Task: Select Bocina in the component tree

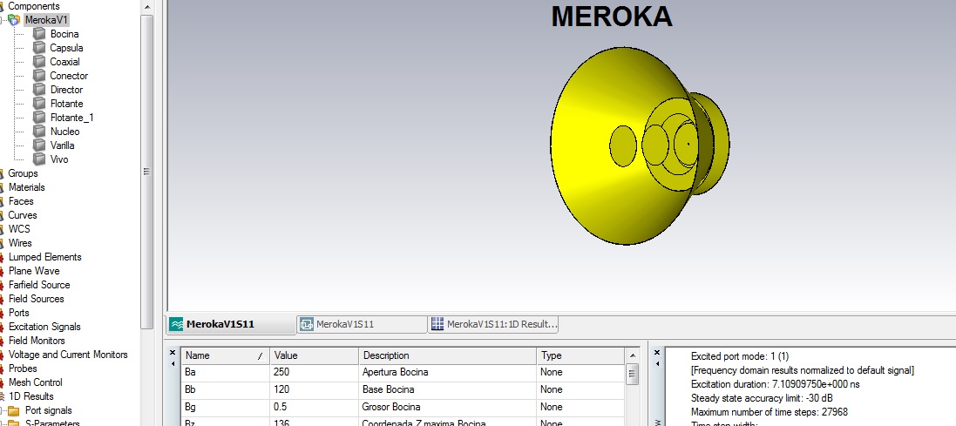Action: 64,34
